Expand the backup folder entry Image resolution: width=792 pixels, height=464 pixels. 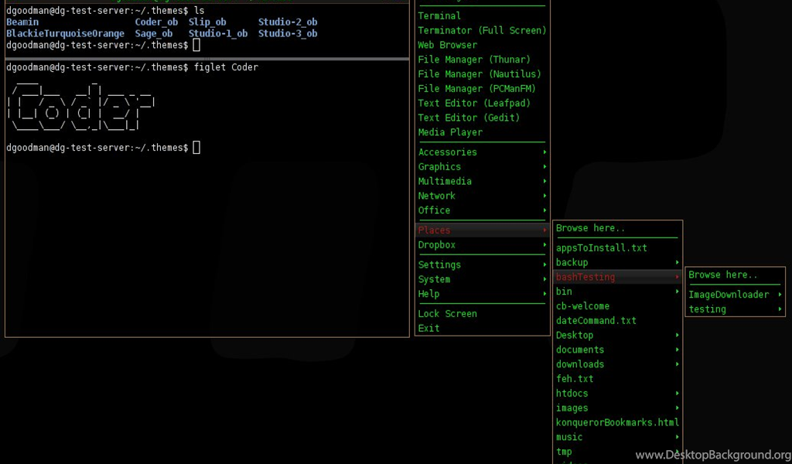(x=617, y=263)
